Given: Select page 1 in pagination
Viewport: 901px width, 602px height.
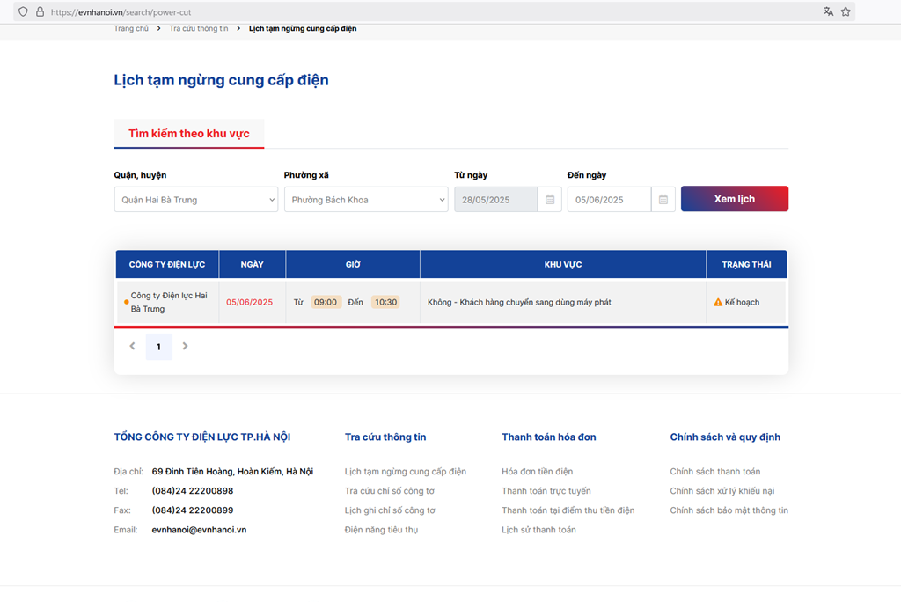Looking at the screenshot, I should pyautogui.click(x=158, y=347).
